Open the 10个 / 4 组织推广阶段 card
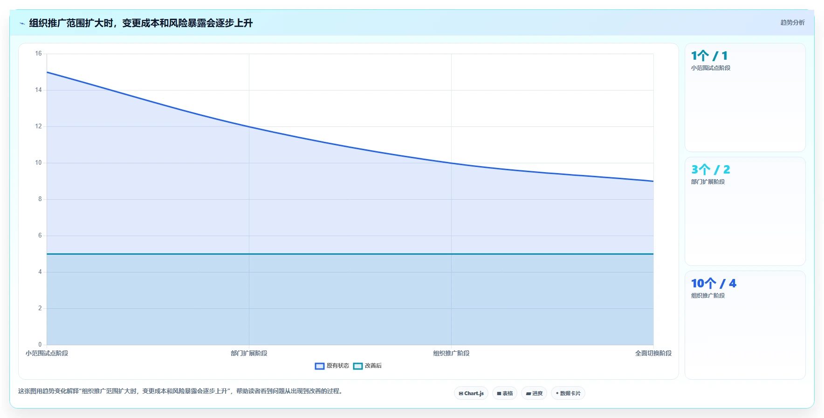824x418 pixels. [x=745, y=325]
